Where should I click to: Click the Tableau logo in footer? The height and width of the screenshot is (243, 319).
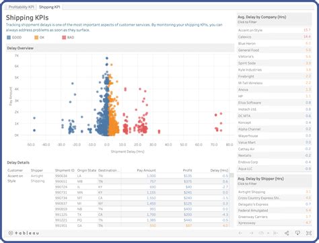coord(24,233)
